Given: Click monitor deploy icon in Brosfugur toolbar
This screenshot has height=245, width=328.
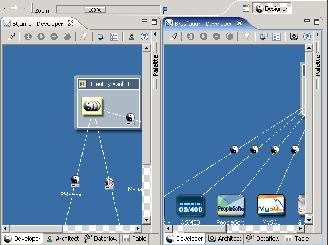Looking at the screenshot, I should pyautogui.click(x=263, y=37).
